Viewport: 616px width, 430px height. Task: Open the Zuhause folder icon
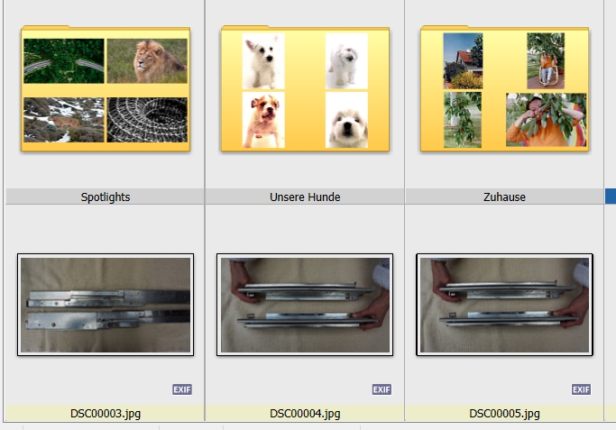point(504,88)
